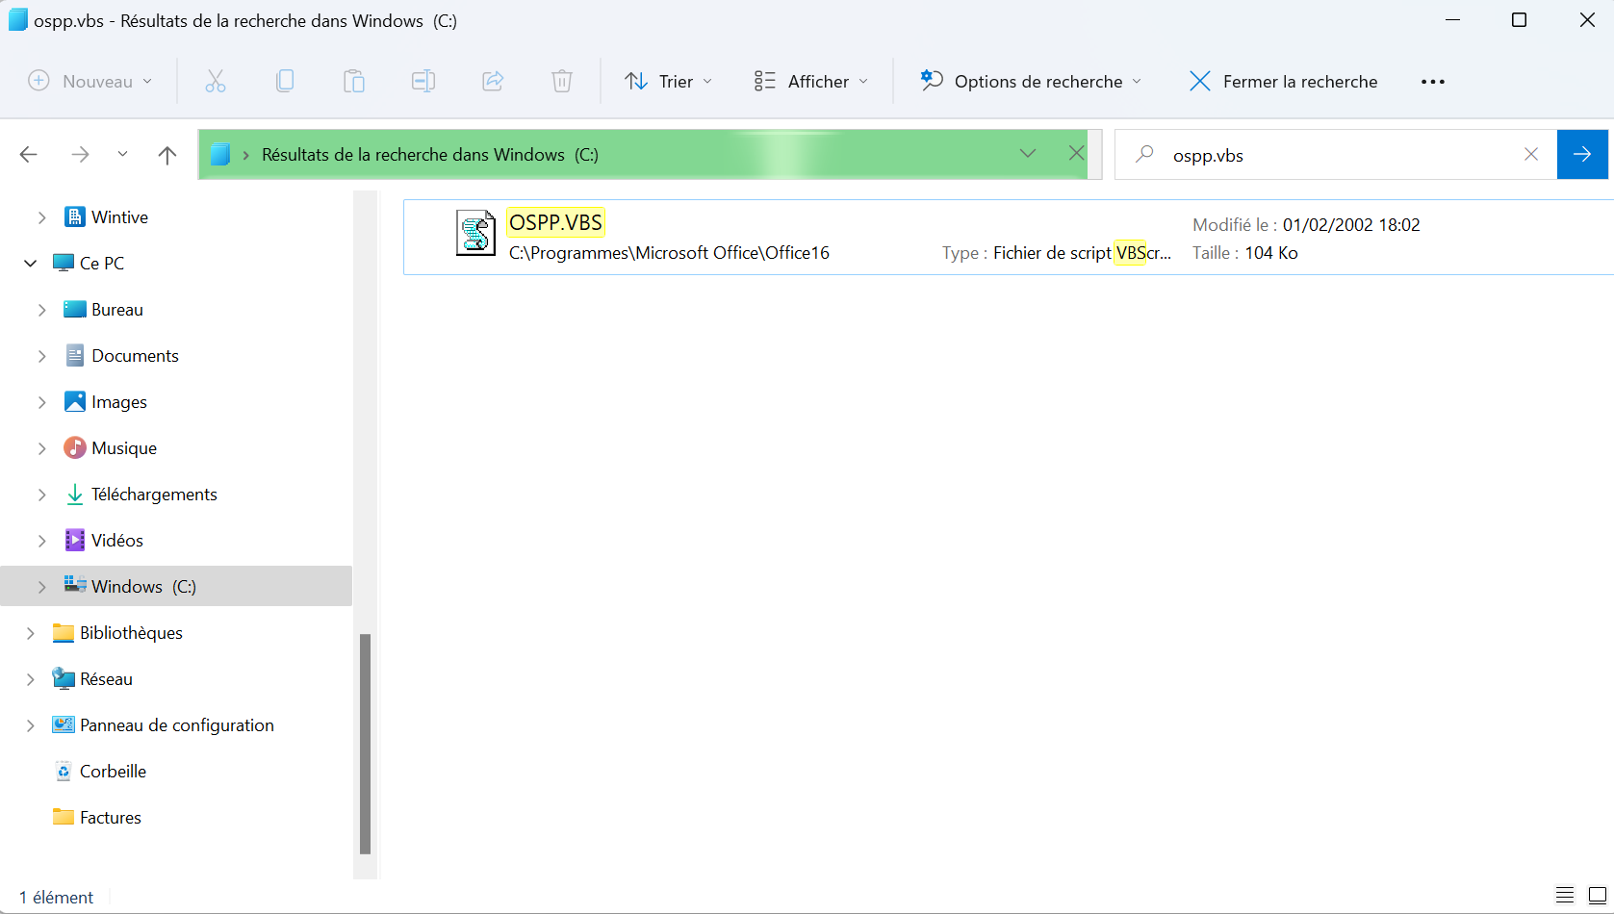The width and height of the screenshot is (1614, 914).
Task: Open the Afficher view menu
Action: click(x=811, y=82)
